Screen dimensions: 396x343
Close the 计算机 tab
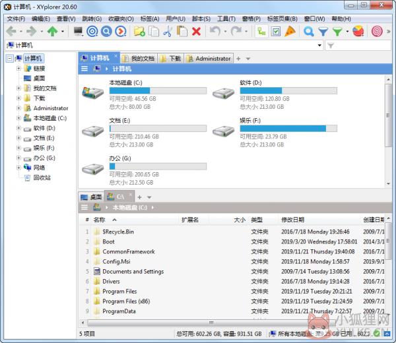click(115, 56)
